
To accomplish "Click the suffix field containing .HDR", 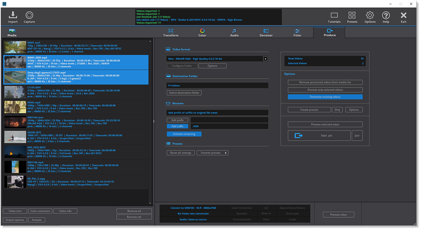I will 230,126.
